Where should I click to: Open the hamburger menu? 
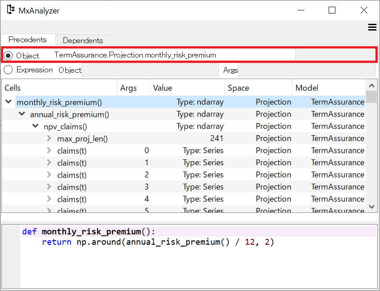click(x=372, y=27)
